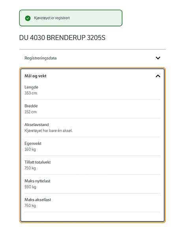This screenshot has height=227, width=184.
Task: Click the Maks nyttelast label
Action: [38, 181]
